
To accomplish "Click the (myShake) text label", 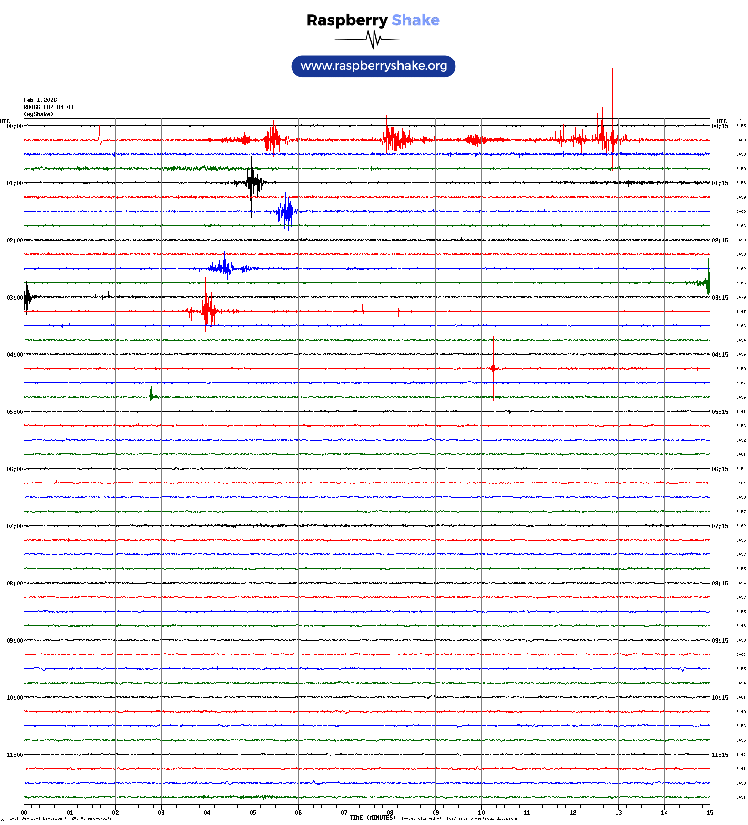I will point(38,114).
